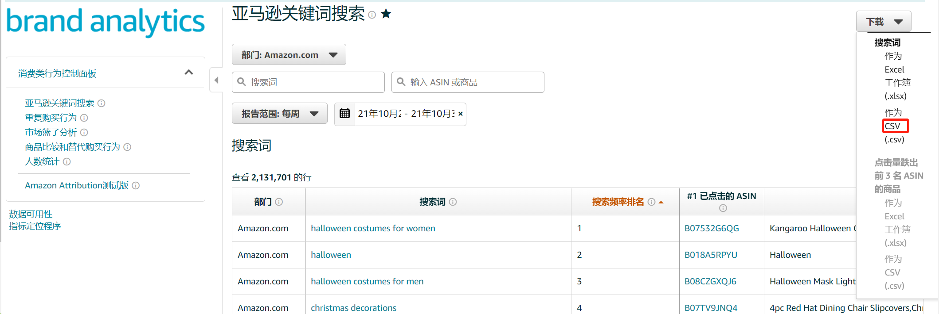939x314 pixels.
Task: Click info icon next to Amazon Attribution测试版
Action: tap(136, 185)
